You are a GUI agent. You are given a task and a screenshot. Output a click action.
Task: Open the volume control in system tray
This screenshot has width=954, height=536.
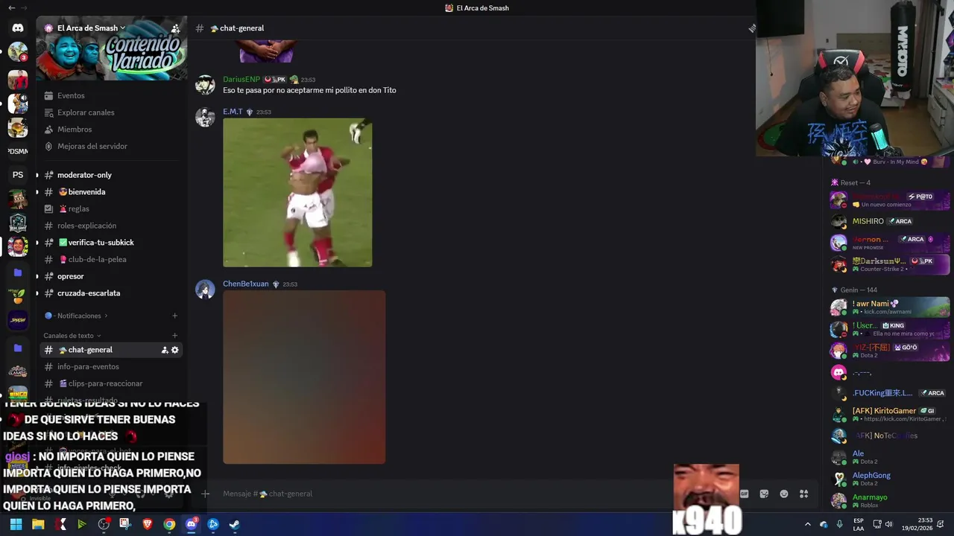click(890, 524)
